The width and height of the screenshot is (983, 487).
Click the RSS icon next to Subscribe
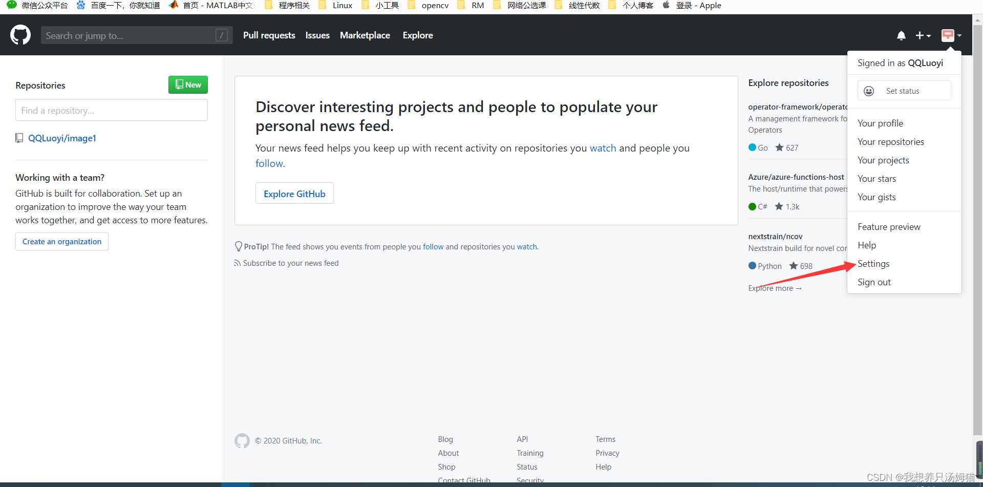(x=238, y=263)
